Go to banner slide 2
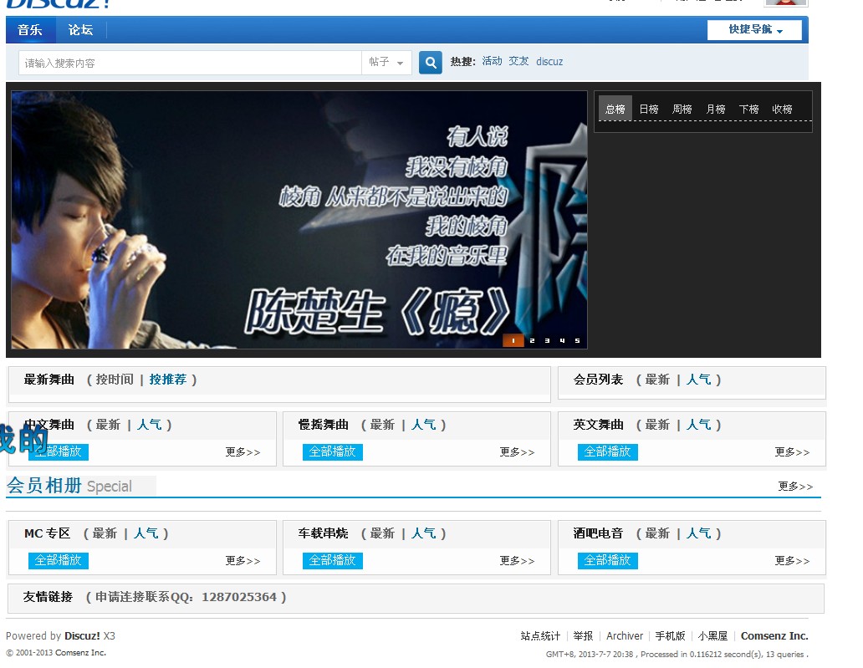The image size is (863, 668). 532,340
